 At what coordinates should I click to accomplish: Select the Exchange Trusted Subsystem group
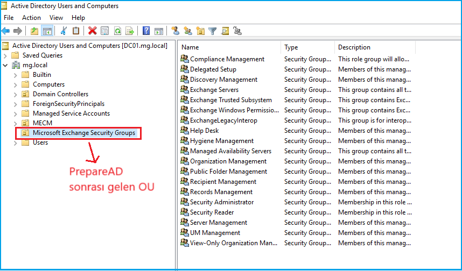[230, 100]
